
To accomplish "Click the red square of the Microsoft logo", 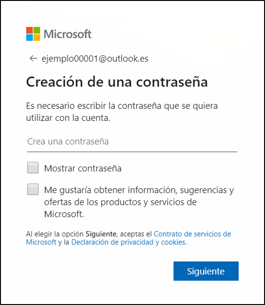I will click(x=29, y=30).
